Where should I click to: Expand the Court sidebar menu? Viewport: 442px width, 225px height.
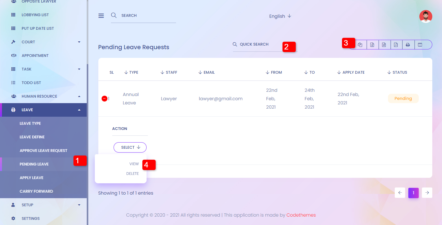point(43,42)
